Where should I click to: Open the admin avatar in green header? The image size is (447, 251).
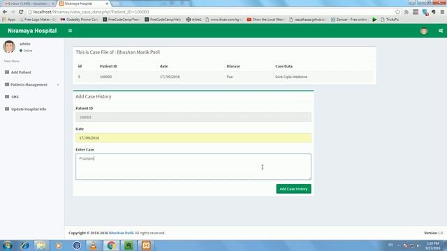point(424,31)
